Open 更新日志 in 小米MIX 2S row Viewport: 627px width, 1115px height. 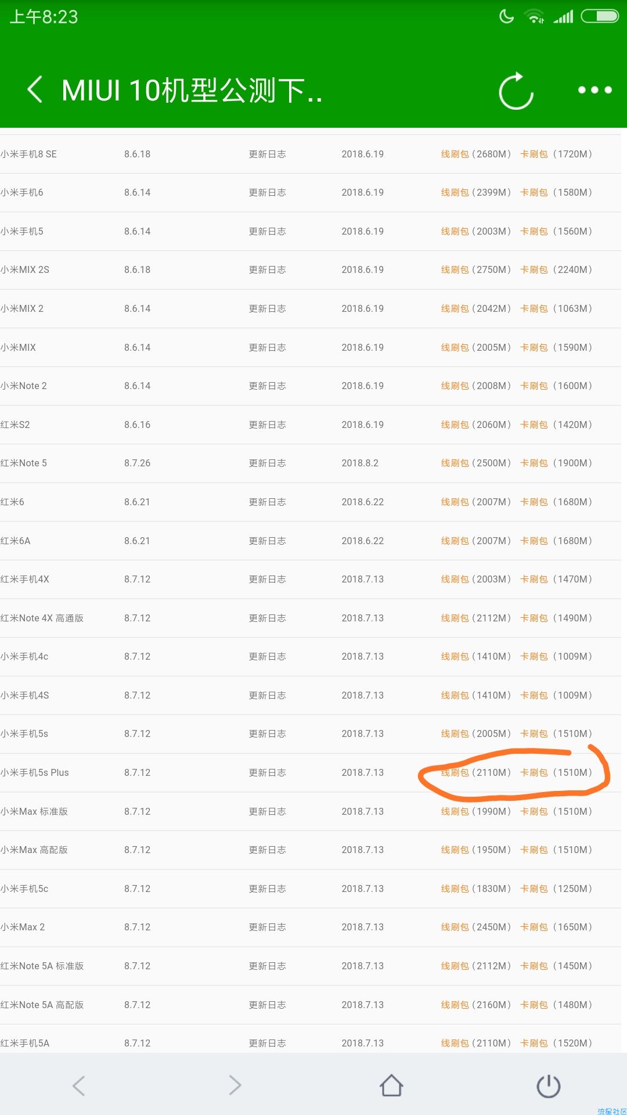point(267,269)
